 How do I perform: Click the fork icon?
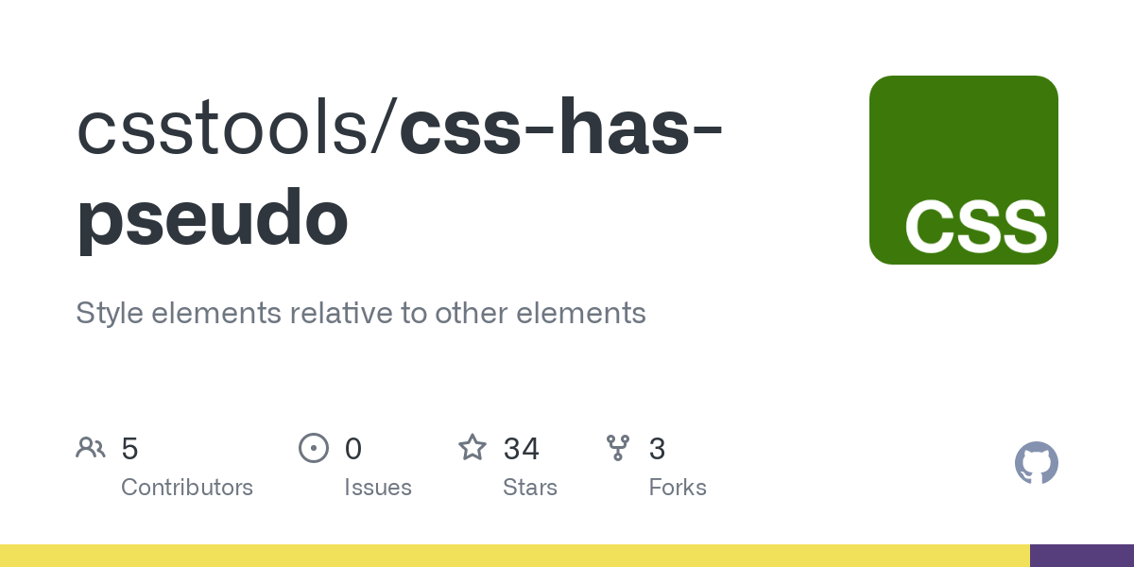click(618, 448)
